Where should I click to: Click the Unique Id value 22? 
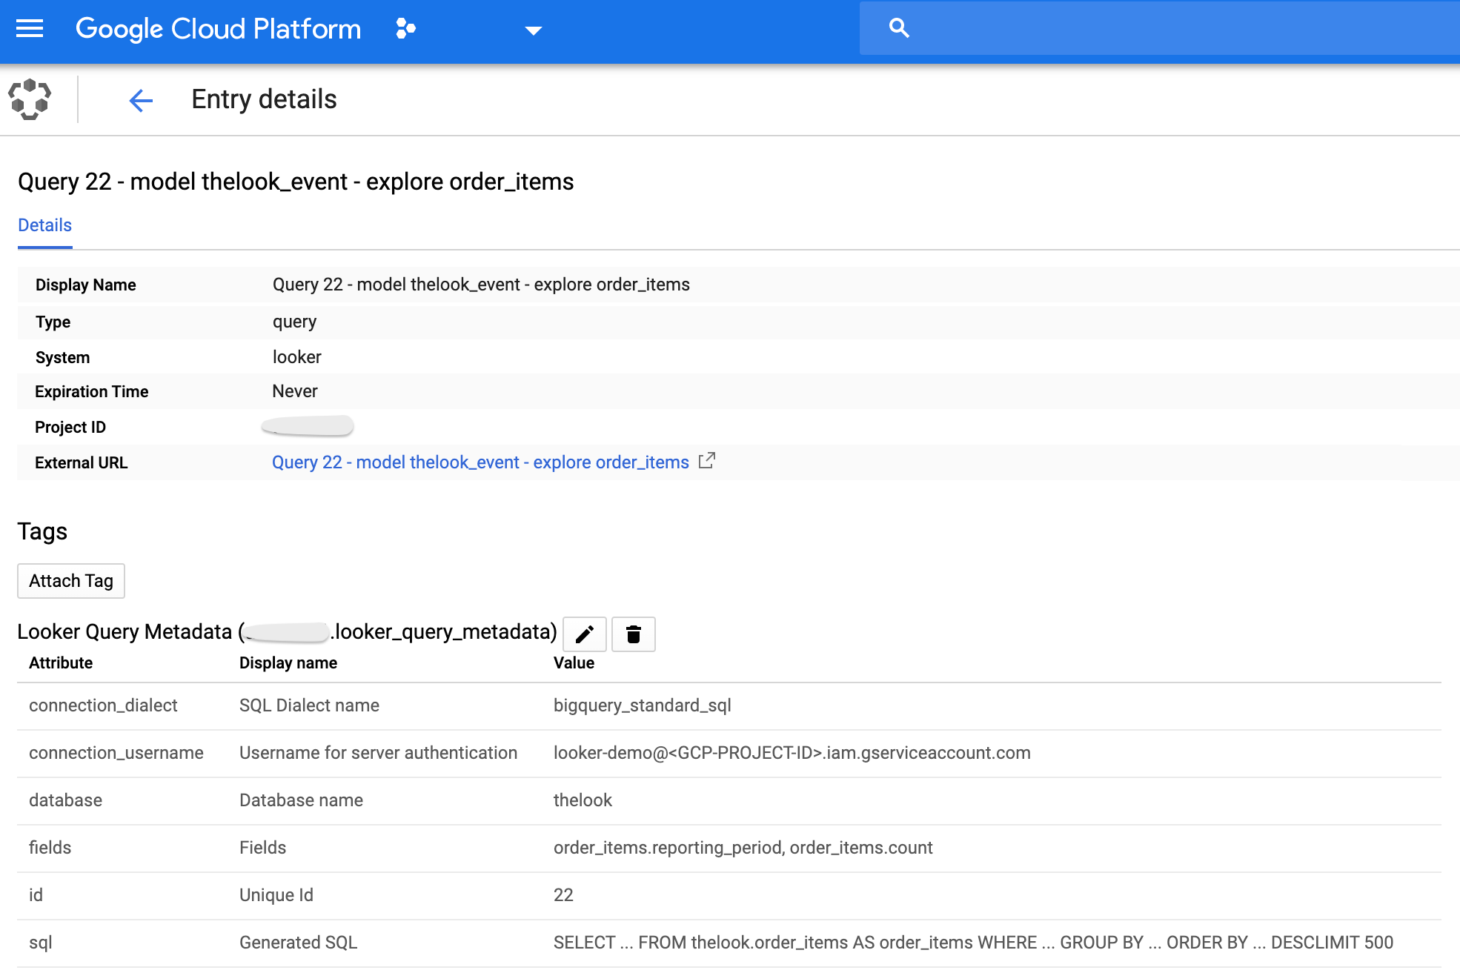(563, 895)
